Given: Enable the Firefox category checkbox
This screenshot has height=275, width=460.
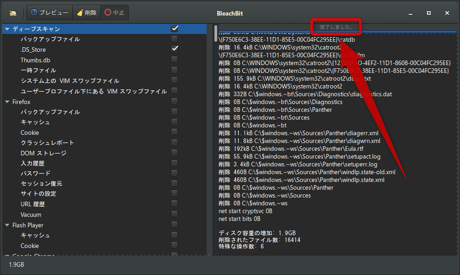Looking at the screenshot, I should [174, 101].
